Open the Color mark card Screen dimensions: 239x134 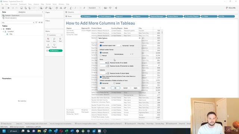[48, 40]
